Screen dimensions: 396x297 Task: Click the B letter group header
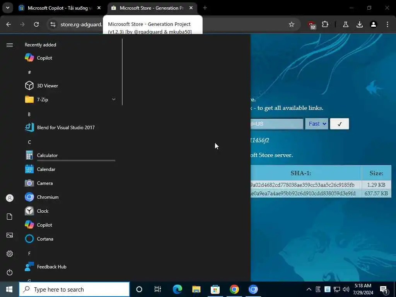pos(29,114)
